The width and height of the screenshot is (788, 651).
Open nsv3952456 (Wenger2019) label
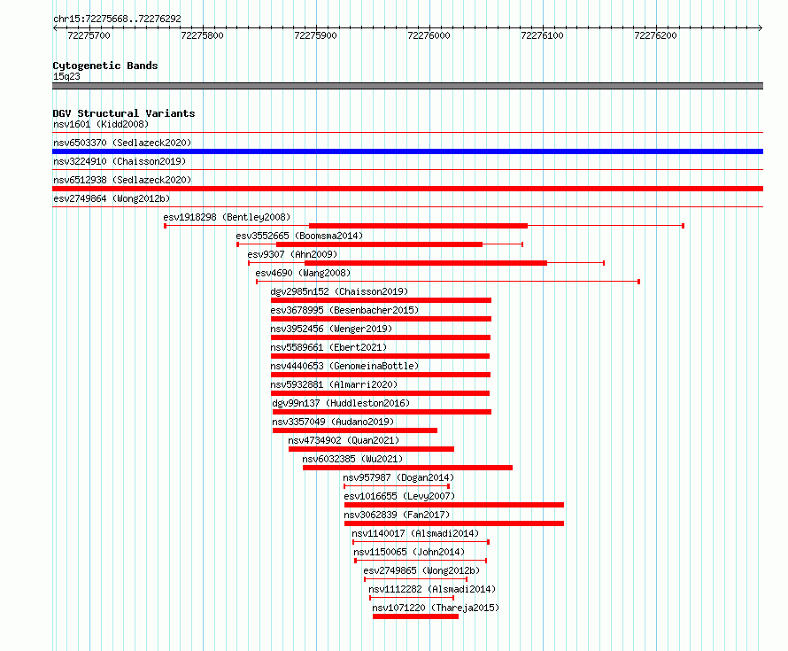click(x=331, y=329)
